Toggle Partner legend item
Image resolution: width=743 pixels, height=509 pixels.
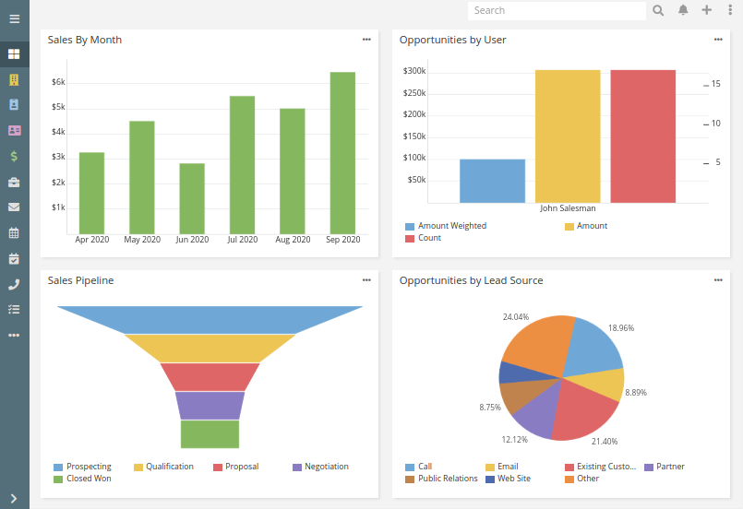pyautogui.click(x=665, y=467)
